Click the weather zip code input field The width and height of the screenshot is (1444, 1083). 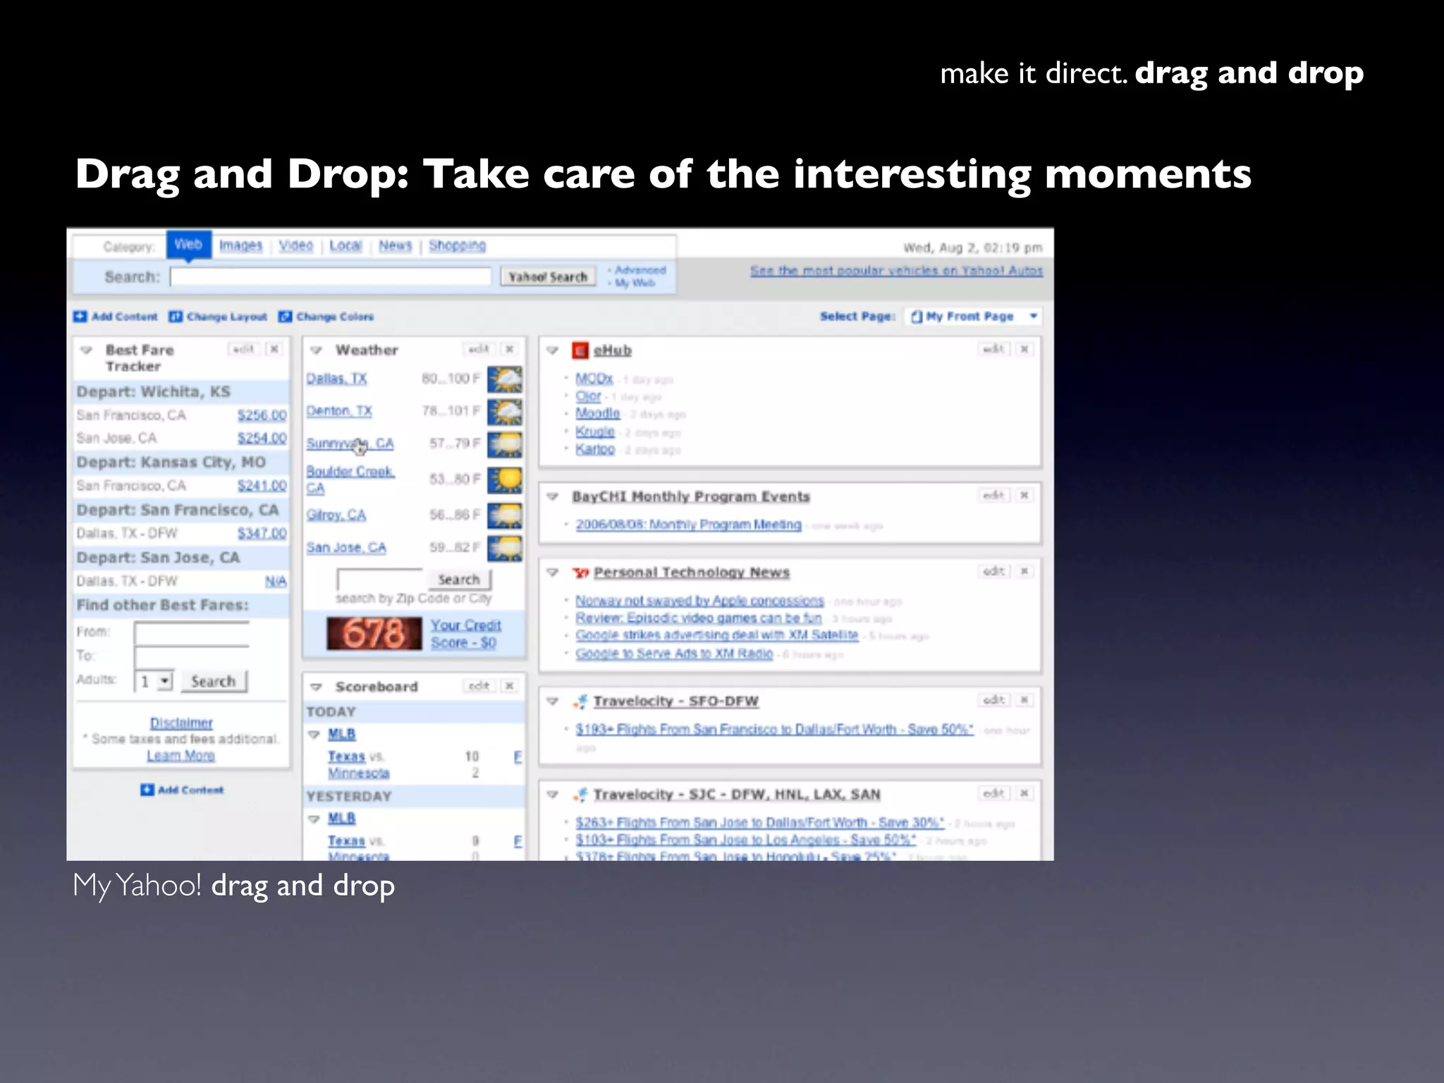pyautogui.click(x=379, y=580)
